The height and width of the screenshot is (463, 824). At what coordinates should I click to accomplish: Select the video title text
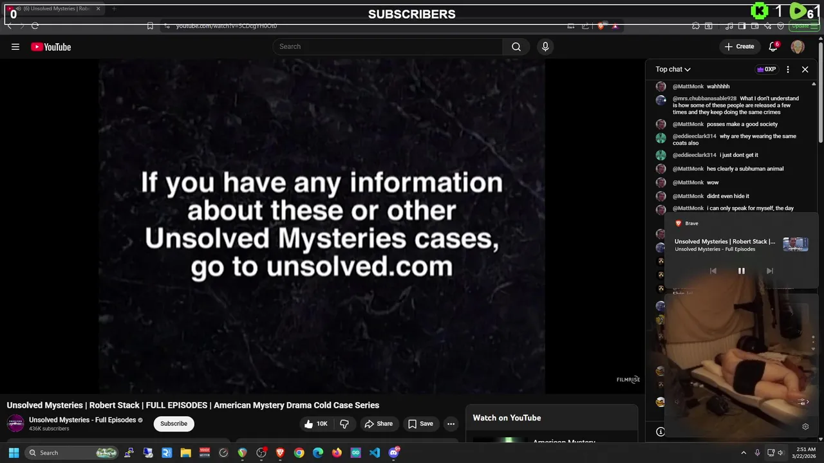[193, 405]
